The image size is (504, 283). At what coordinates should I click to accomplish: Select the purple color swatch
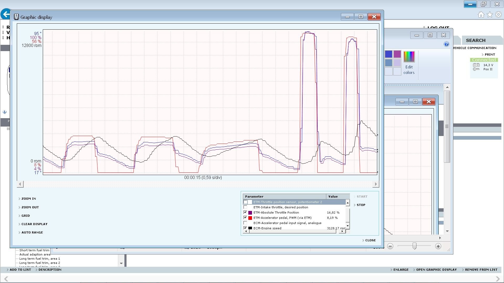pyautogui.click(x=397, y=54)
